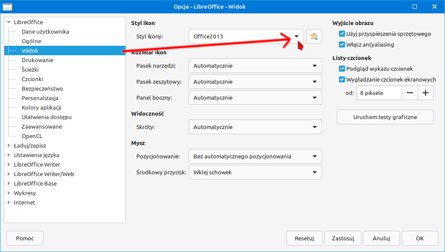Select Zaawansowane in the options tree
The width and height of the screenshot is (445, 252).
pos(42,127)
